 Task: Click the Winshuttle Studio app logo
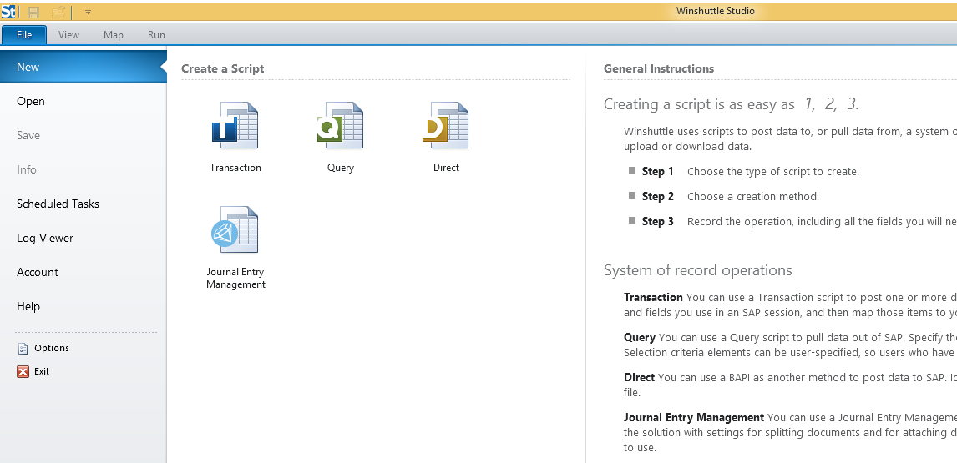click(9, 12)
